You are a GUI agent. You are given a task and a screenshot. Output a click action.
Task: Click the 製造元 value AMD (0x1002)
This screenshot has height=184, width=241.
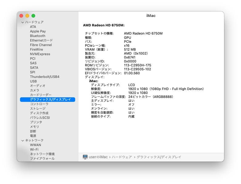coord(136,53)
